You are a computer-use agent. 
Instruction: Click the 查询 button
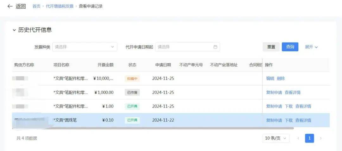coord(290,47)
